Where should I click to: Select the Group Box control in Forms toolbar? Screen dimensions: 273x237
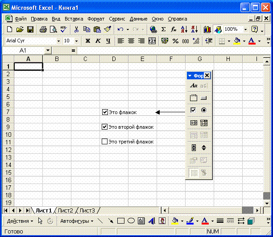point(194,98)
